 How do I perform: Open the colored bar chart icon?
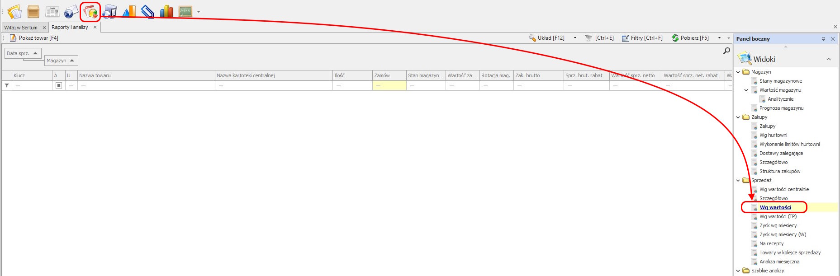click(166, 11)
